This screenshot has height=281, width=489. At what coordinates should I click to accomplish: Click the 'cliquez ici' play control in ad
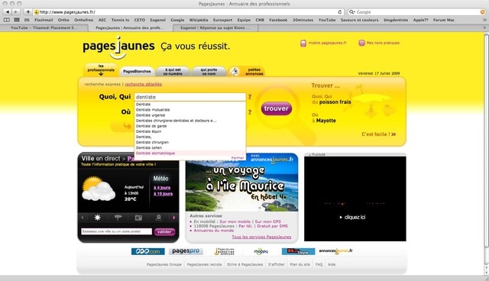point(352,217)
